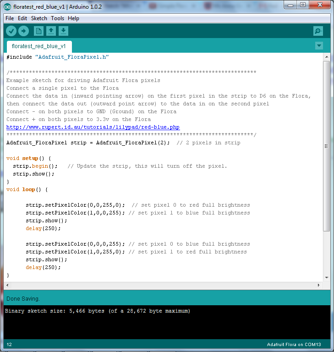Save the sketch with the down-arrow icon

click(63, 31)
